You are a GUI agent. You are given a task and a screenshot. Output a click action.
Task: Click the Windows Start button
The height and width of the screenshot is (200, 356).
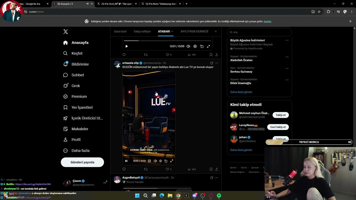(137, 196)
